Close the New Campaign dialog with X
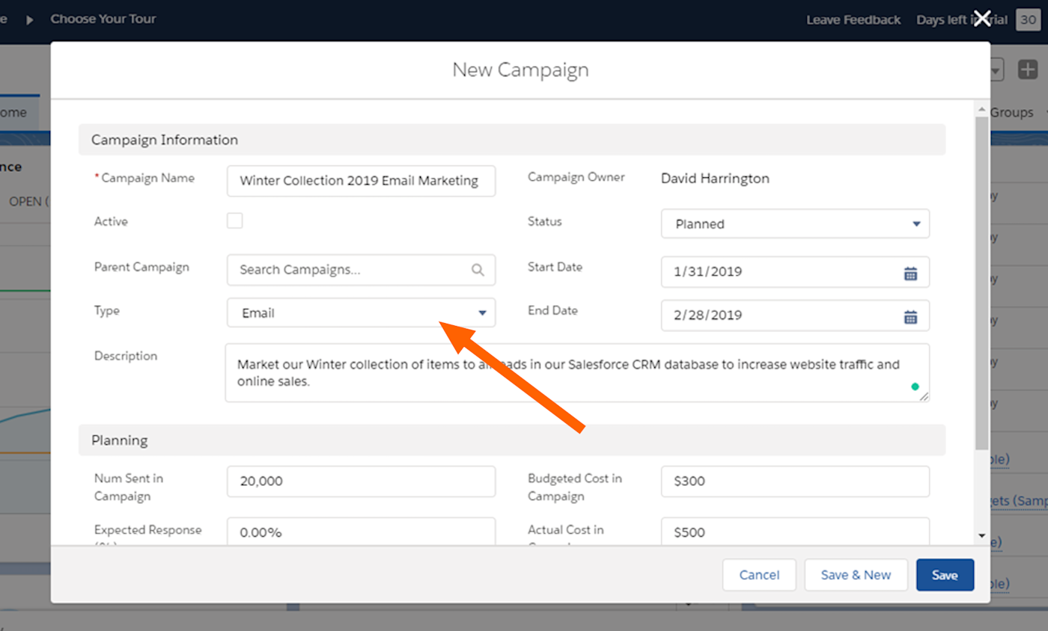The image size is (1048, 631). tap(982, 19)
